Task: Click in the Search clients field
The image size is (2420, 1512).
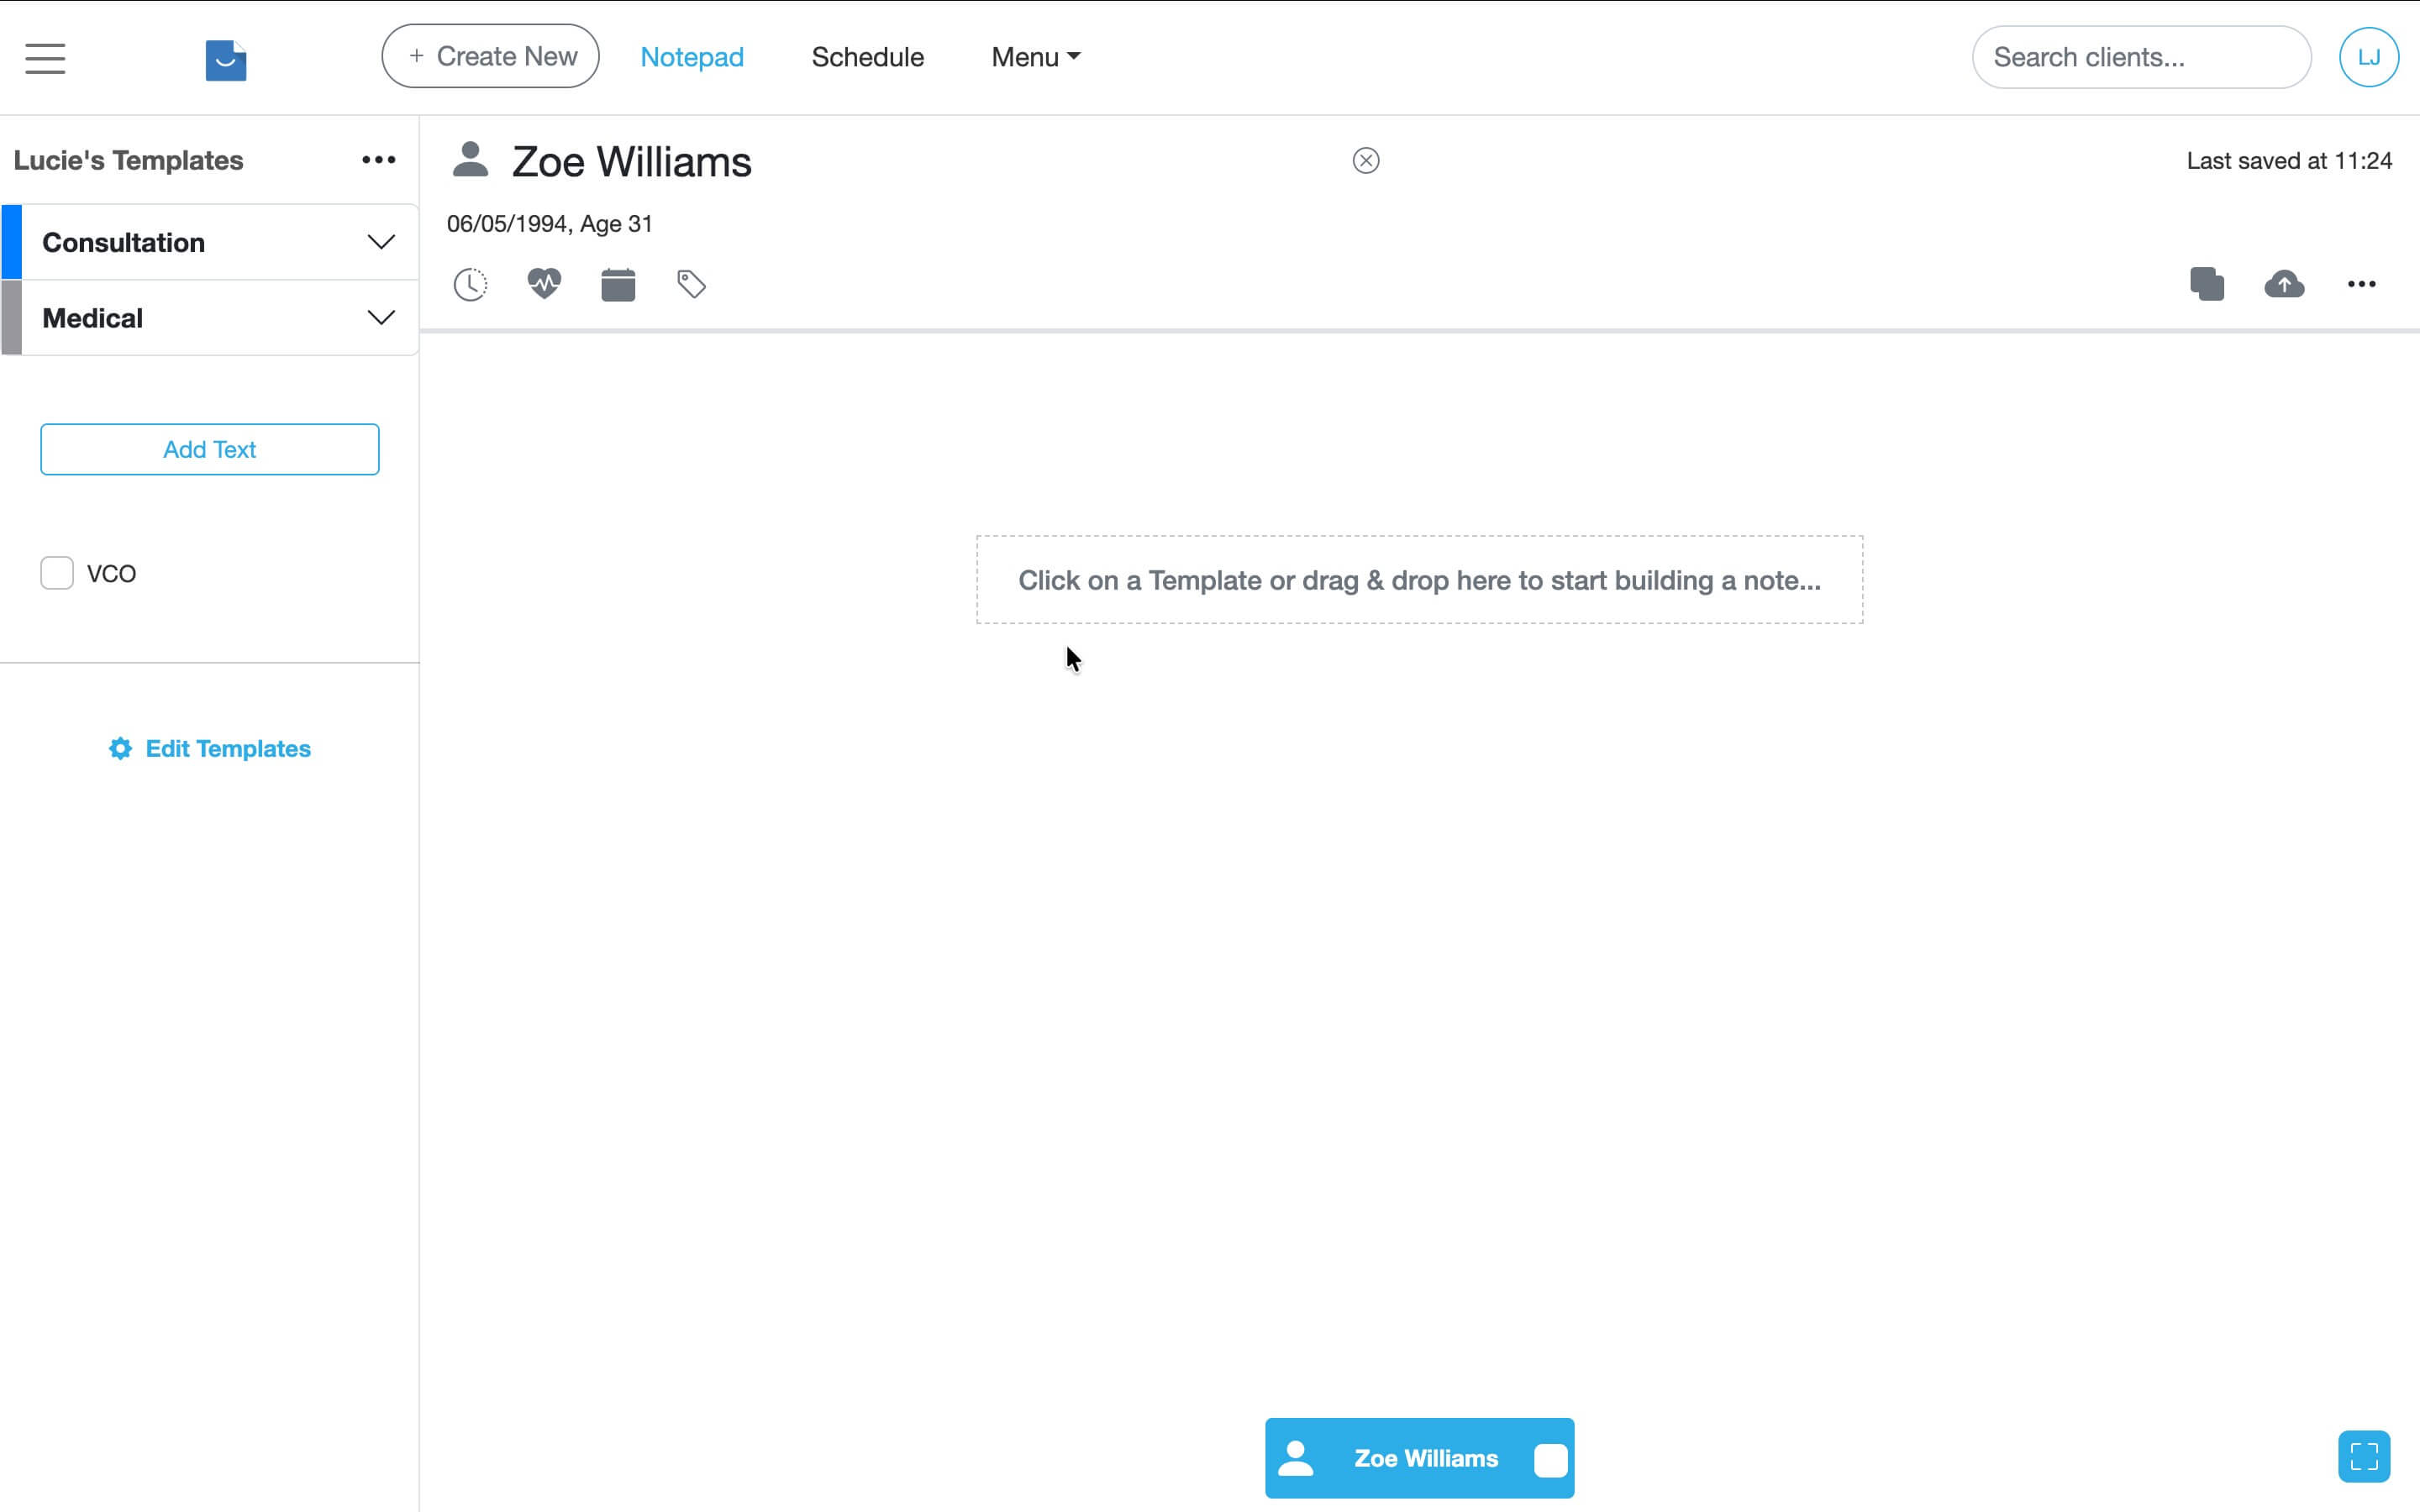Action: pyautogui.click(x=2140, y=57)
